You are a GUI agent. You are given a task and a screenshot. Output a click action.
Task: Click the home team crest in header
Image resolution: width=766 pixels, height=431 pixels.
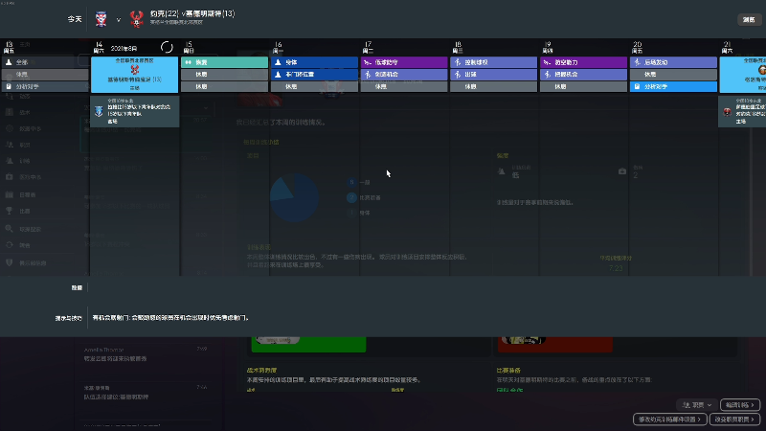click(101, 19)
